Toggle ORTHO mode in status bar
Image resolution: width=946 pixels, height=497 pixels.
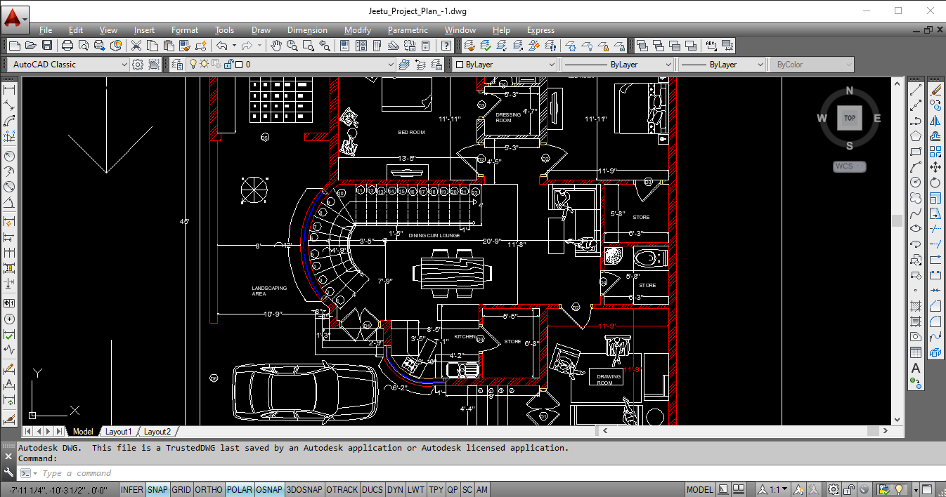(x=208, y=490)
